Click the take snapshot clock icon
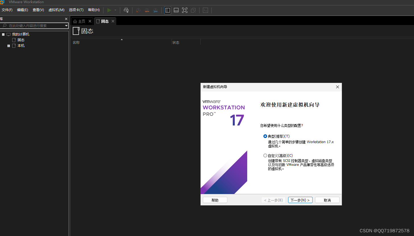This screenshot has width=414, height=236. click(138, 10)
